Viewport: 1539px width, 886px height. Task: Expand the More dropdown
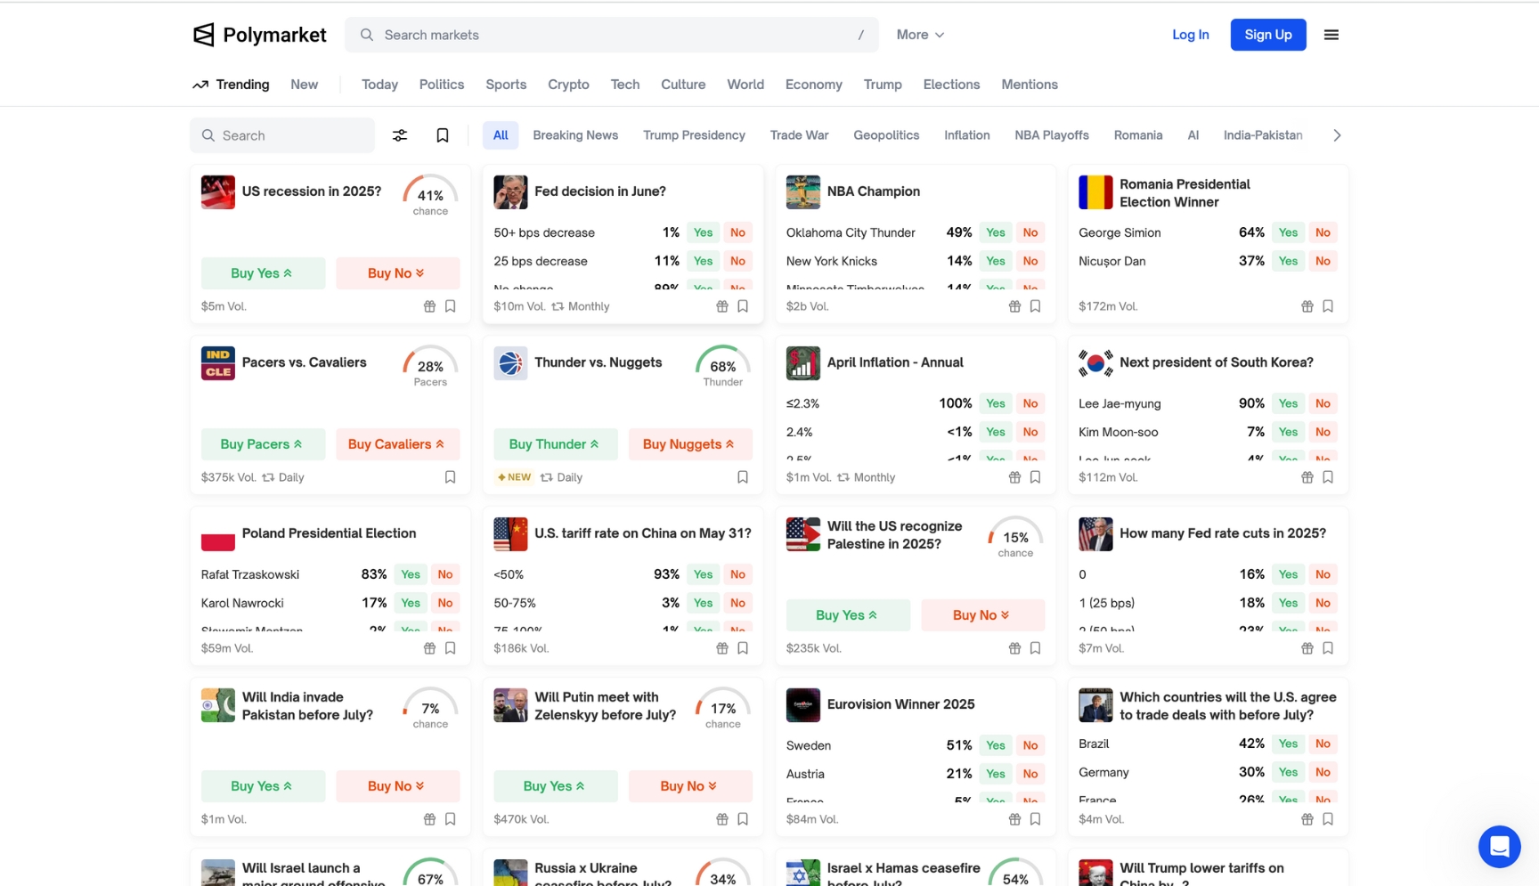(x=920, y=35)
